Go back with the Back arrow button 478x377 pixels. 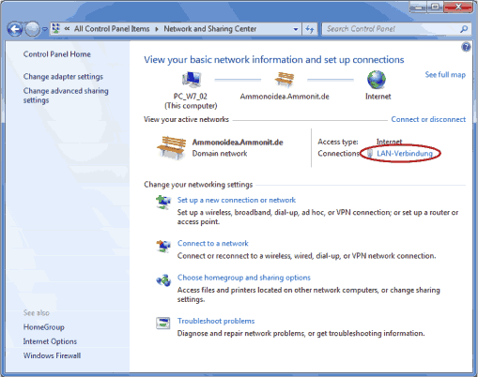click(x=15, y=29)
